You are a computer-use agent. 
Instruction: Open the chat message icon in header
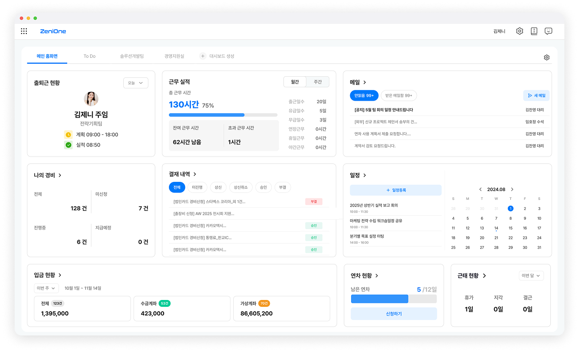click(x=548, y=31)
